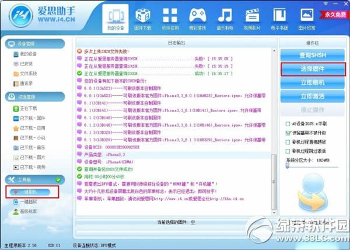Show 已下载 - 视频 videos list
350x250 pixels.
coord(29,167)
